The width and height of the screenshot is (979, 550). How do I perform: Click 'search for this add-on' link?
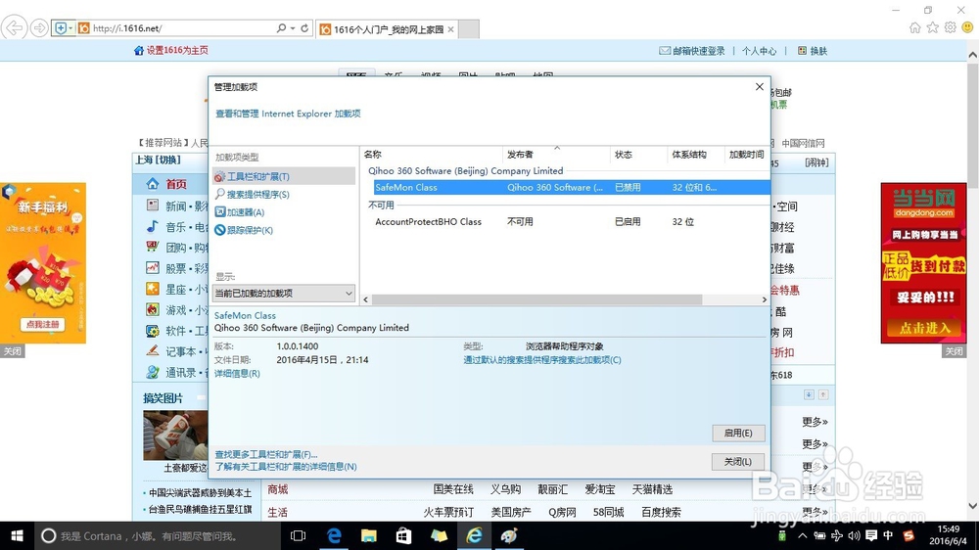[x=542, y=359]
